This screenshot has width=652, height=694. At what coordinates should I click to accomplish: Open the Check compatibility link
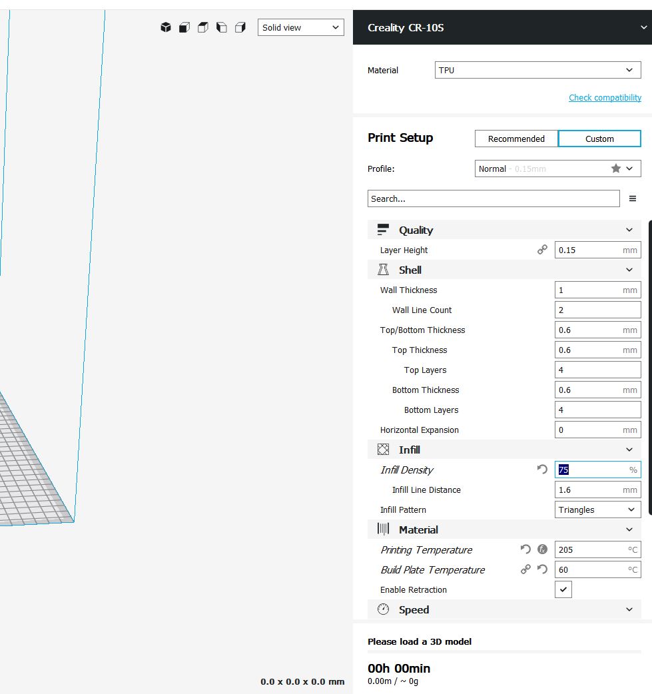click(x=605, y=97)
